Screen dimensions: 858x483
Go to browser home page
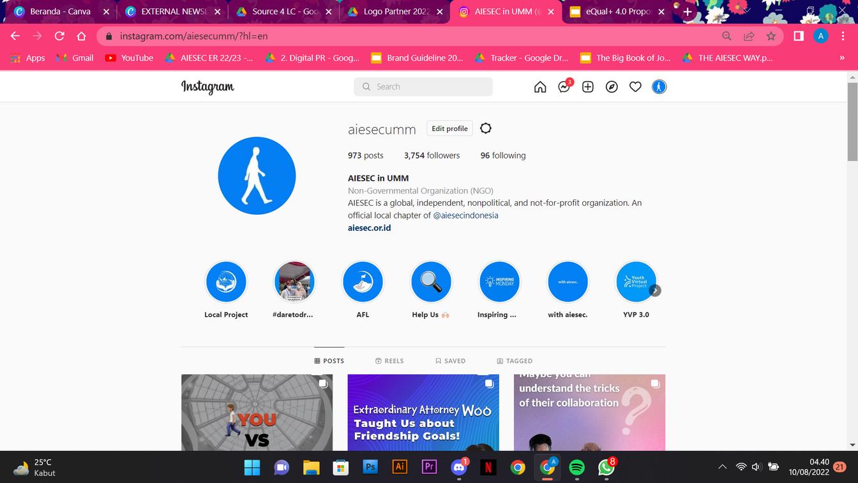point(81,36)
